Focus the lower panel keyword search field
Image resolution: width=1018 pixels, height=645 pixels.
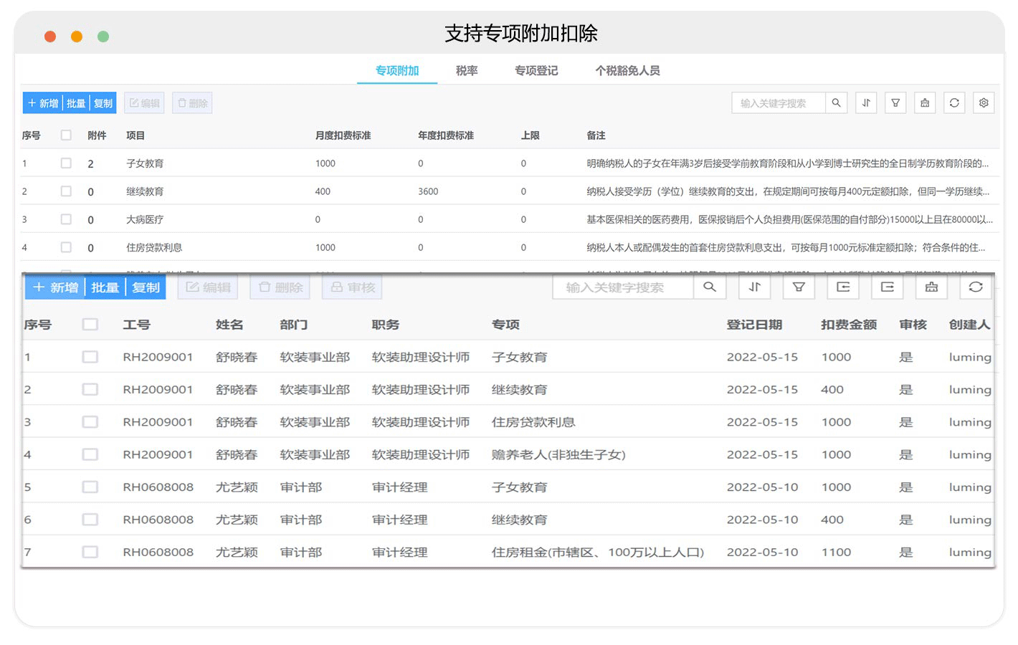click(x=623, y=287)
